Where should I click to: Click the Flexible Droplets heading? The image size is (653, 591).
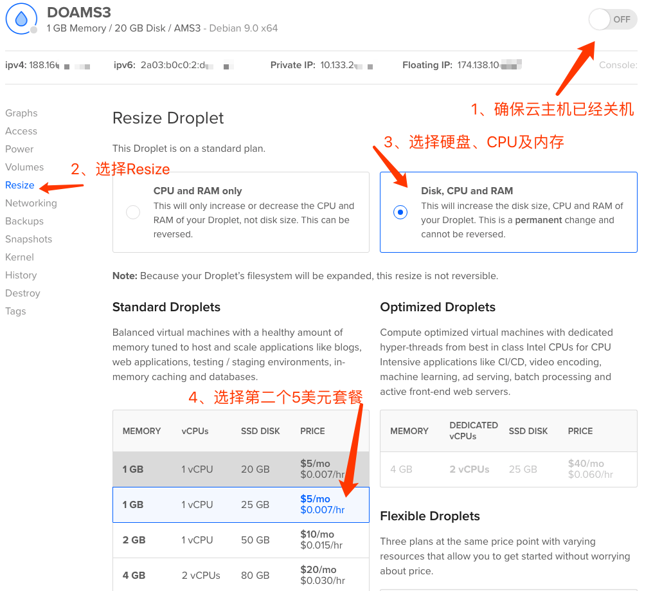tap(430, 516)
